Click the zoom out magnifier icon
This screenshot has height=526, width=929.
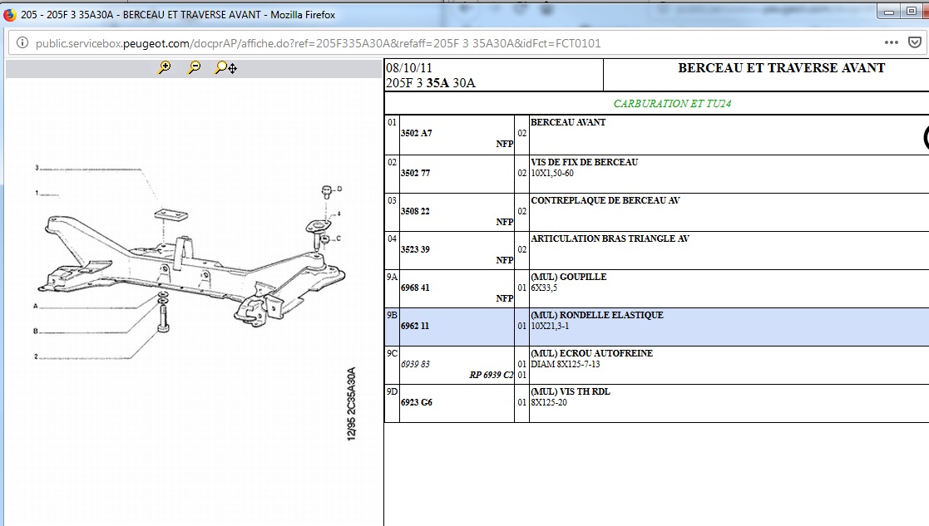(x=194, y=67)
